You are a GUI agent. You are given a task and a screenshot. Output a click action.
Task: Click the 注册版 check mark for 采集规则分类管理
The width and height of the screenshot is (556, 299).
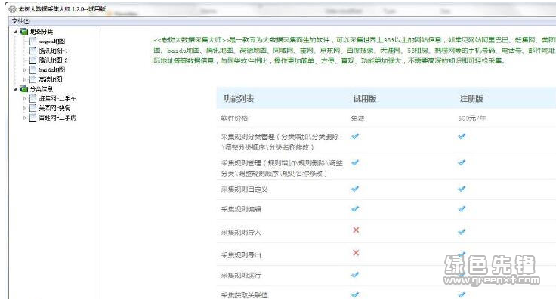[462, 136]
